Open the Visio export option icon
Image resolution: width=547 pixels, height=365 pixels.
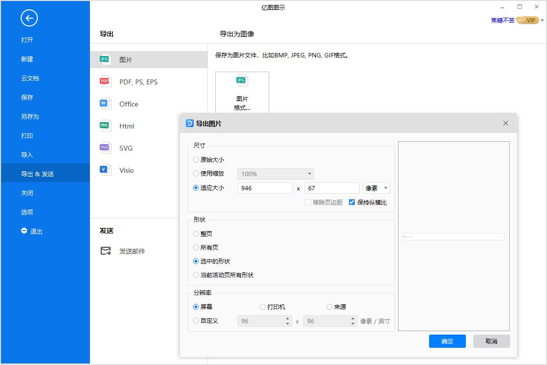(105, 169)
